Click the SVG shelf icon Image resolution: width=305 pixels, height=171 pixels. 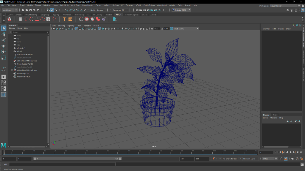pyautogui.click(x=70, y=19)
